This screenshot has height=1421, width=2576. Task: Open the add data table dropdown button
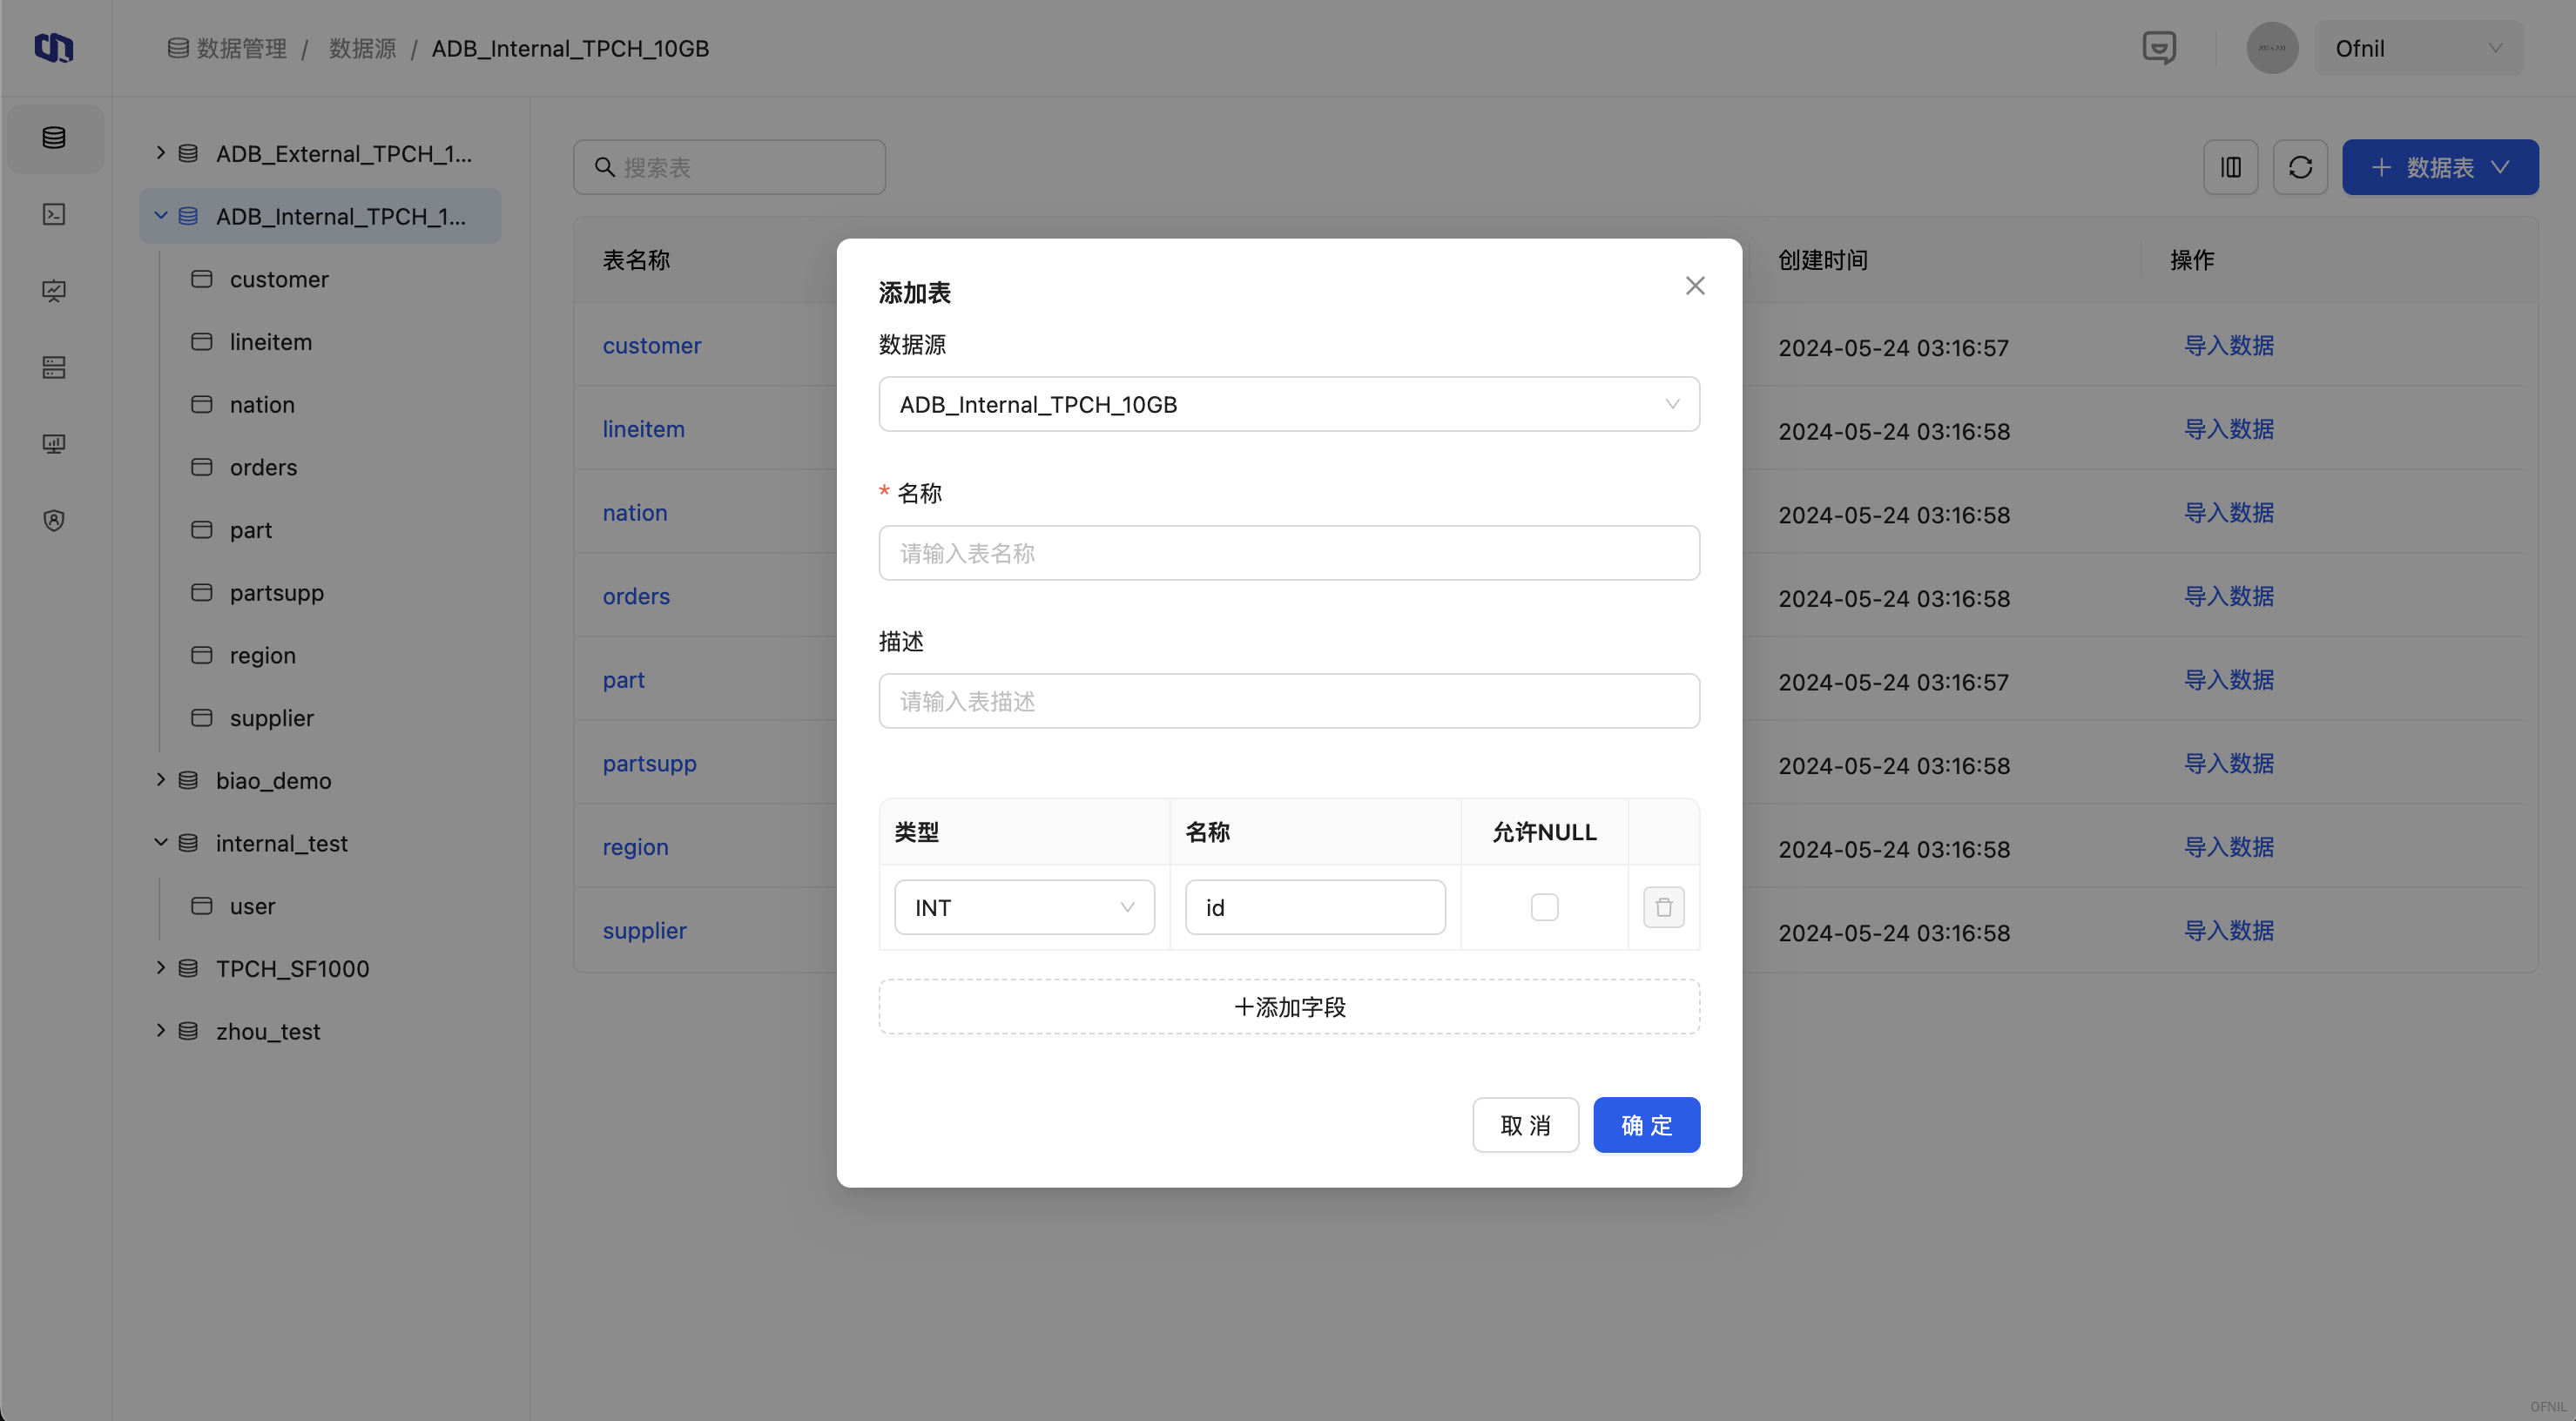2440,167
